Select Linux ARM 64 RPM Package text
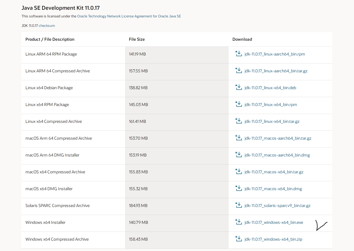 tap(51, 54)
